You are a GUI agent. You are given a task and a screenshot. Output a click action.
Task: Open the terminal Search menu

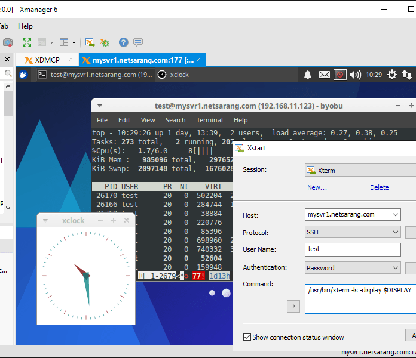click(175, 120)
